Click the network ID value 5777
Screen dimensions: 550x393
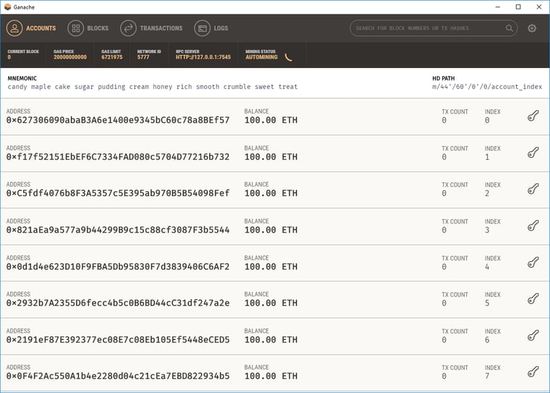[143, 57]
